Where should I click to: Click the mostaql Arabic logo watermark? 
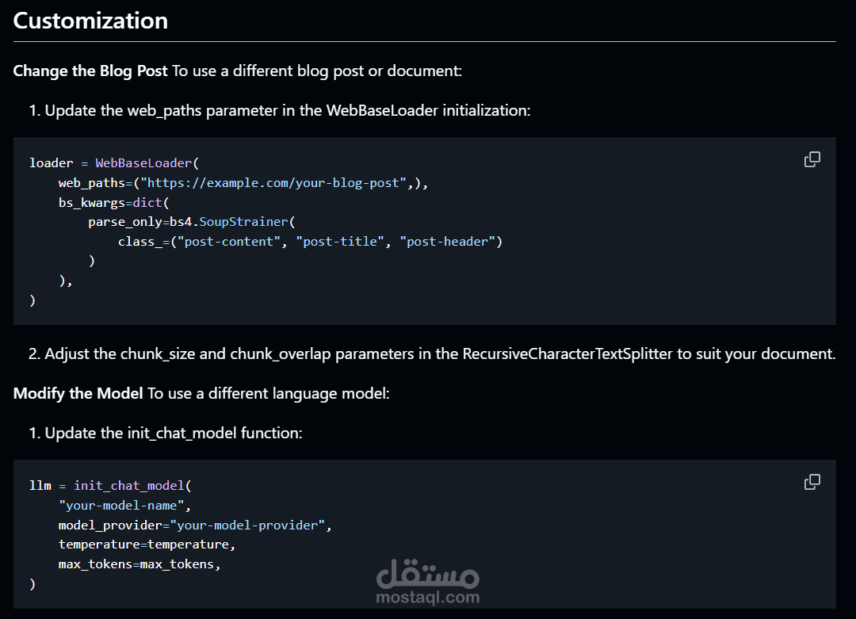coord(427,571)
